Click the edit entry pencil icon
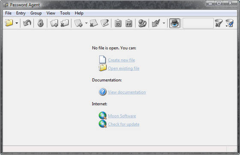The height and width of the screenshot is (155, 240). point(105,23)
